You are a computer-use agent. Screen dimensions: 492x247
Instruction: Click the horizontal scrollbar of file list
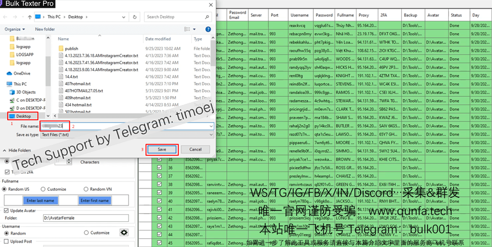(132, 116)
